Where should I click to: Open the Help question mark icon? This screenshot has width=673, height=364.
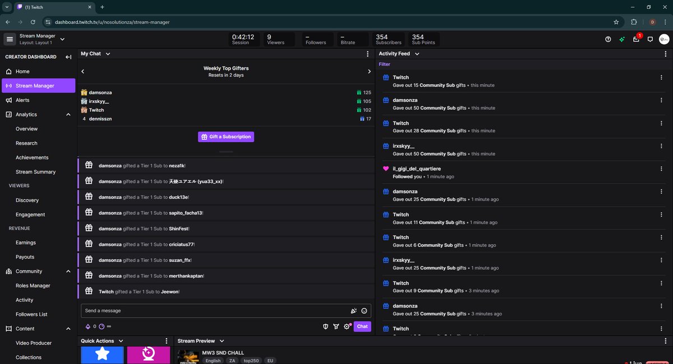(x=608, y=39)
